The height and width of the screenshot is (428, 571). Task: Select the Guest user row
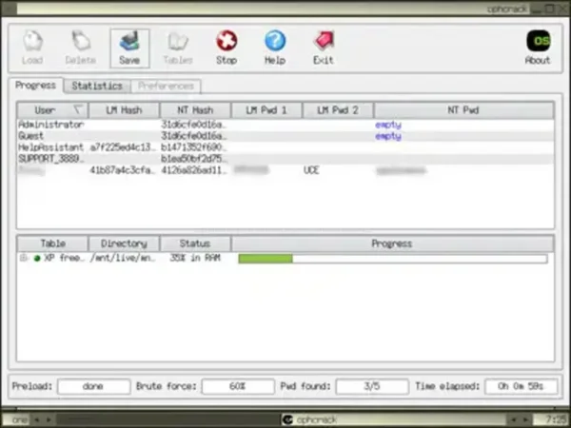[285, 136]
